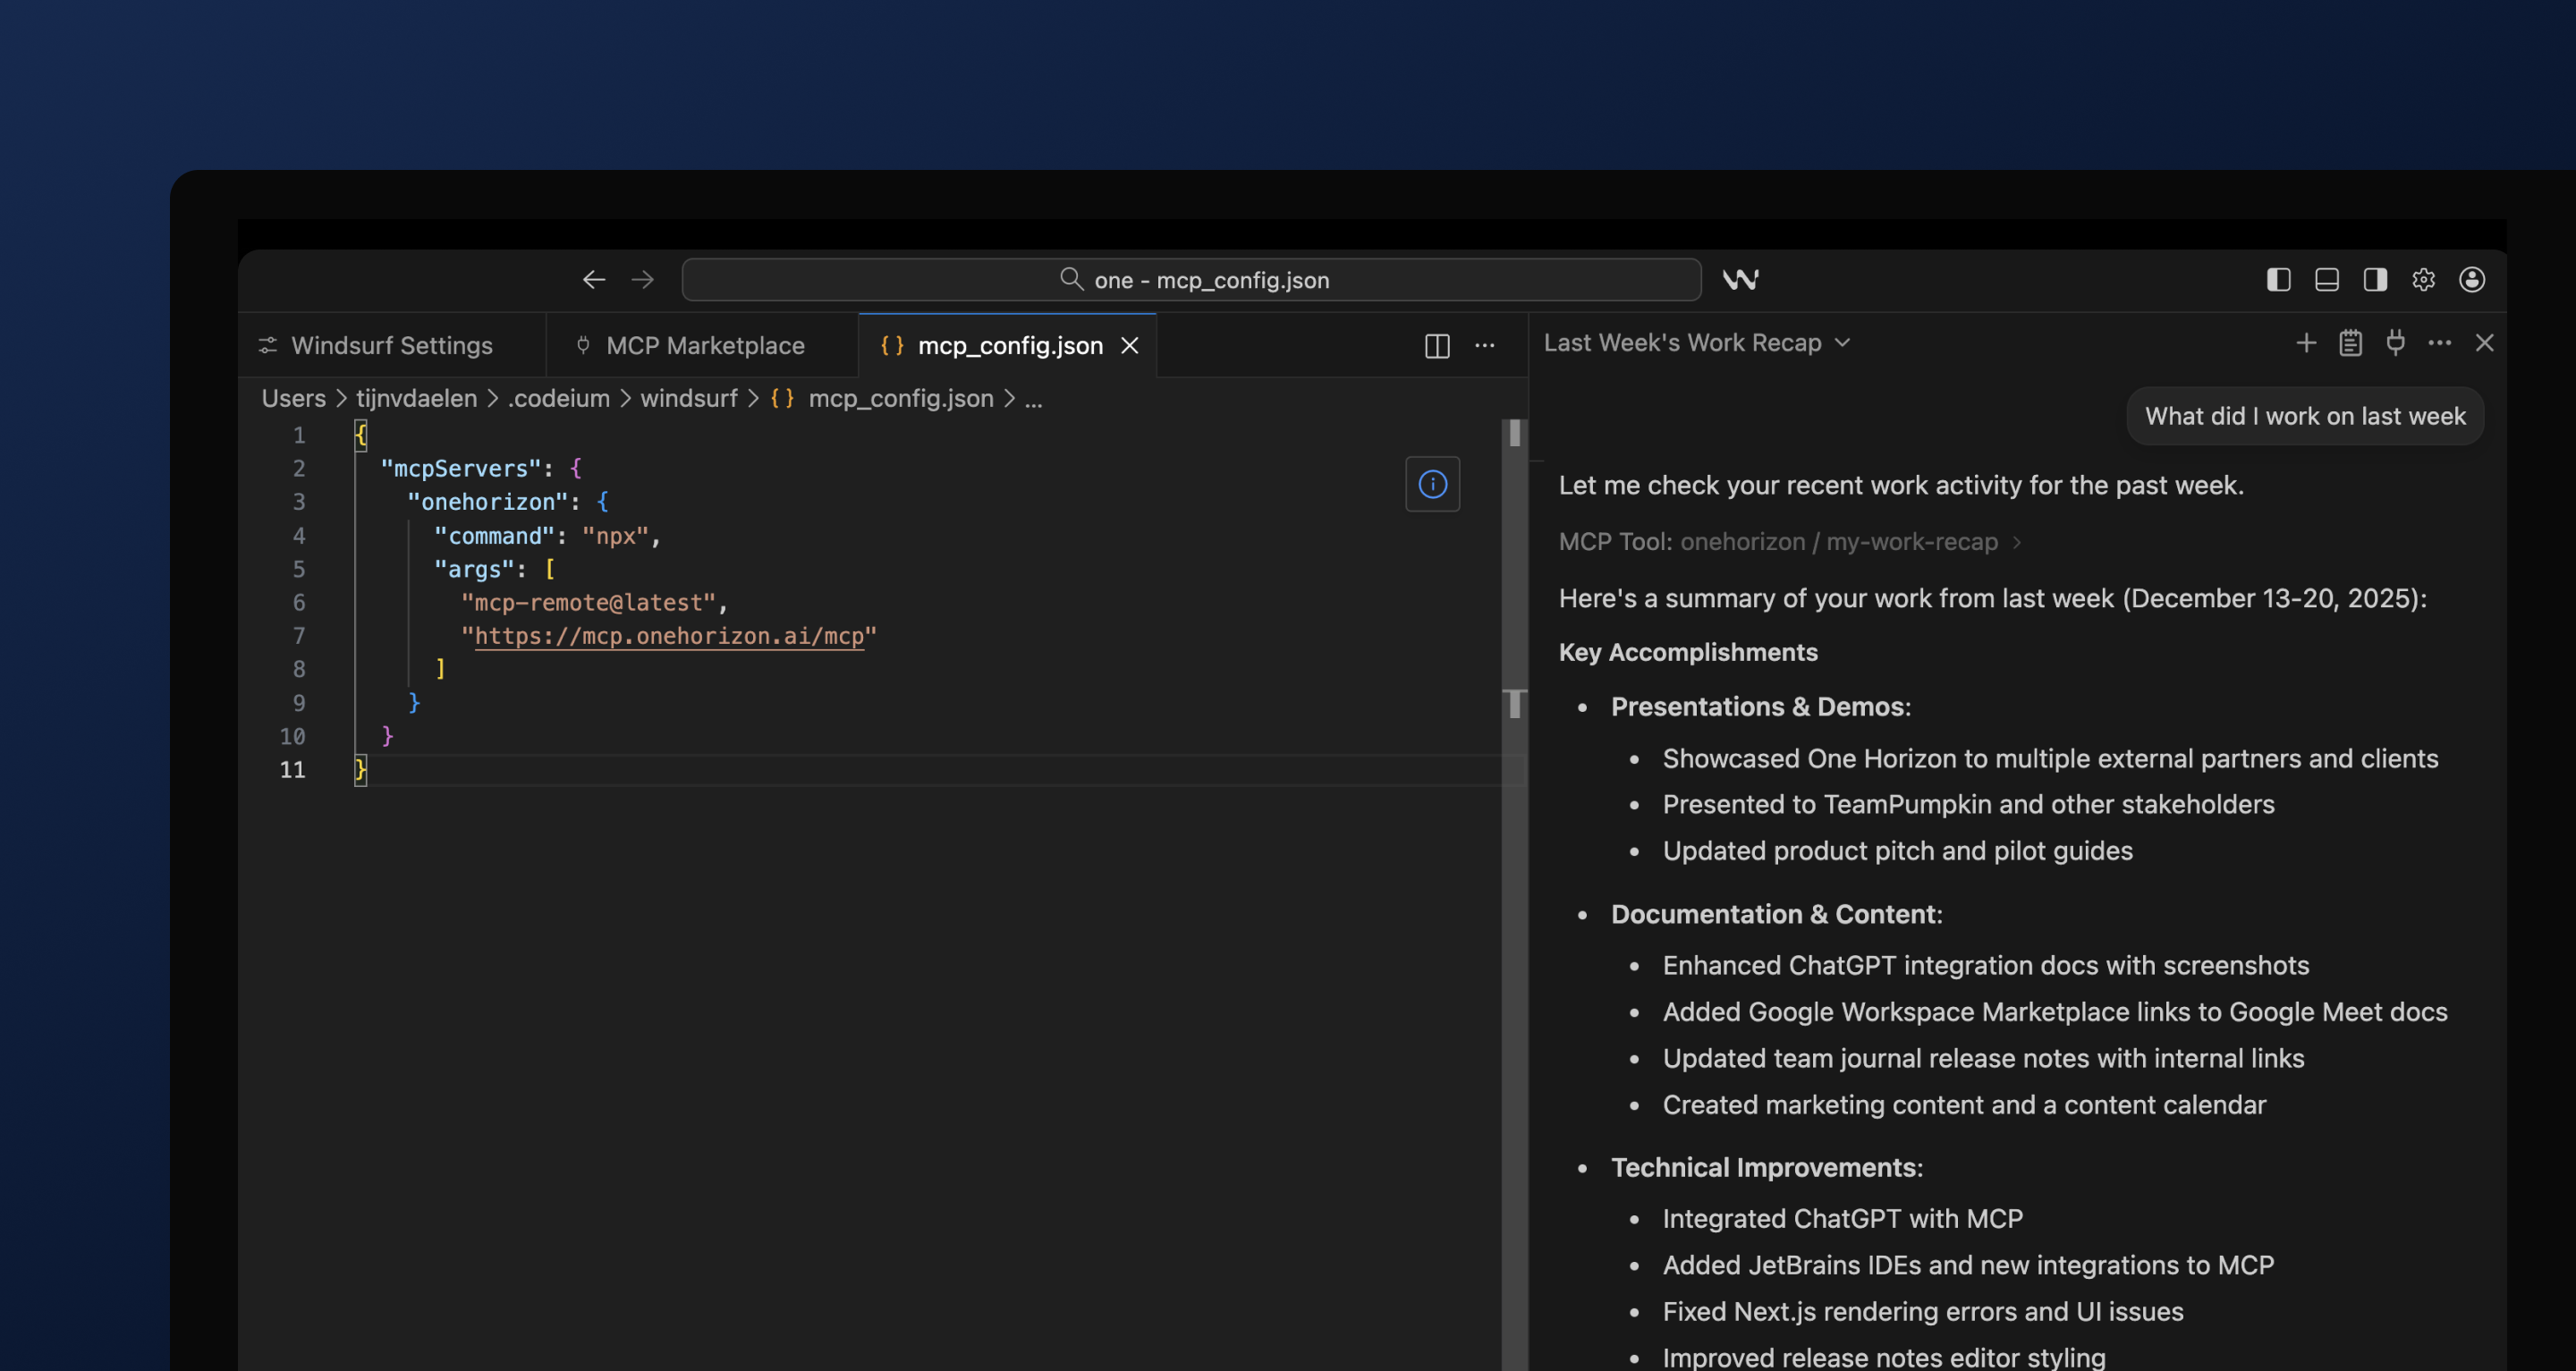Viewport: 2576px width, 1371px height.
Task: Open the chat history clipboard icon
Action: click(2351, 343)
